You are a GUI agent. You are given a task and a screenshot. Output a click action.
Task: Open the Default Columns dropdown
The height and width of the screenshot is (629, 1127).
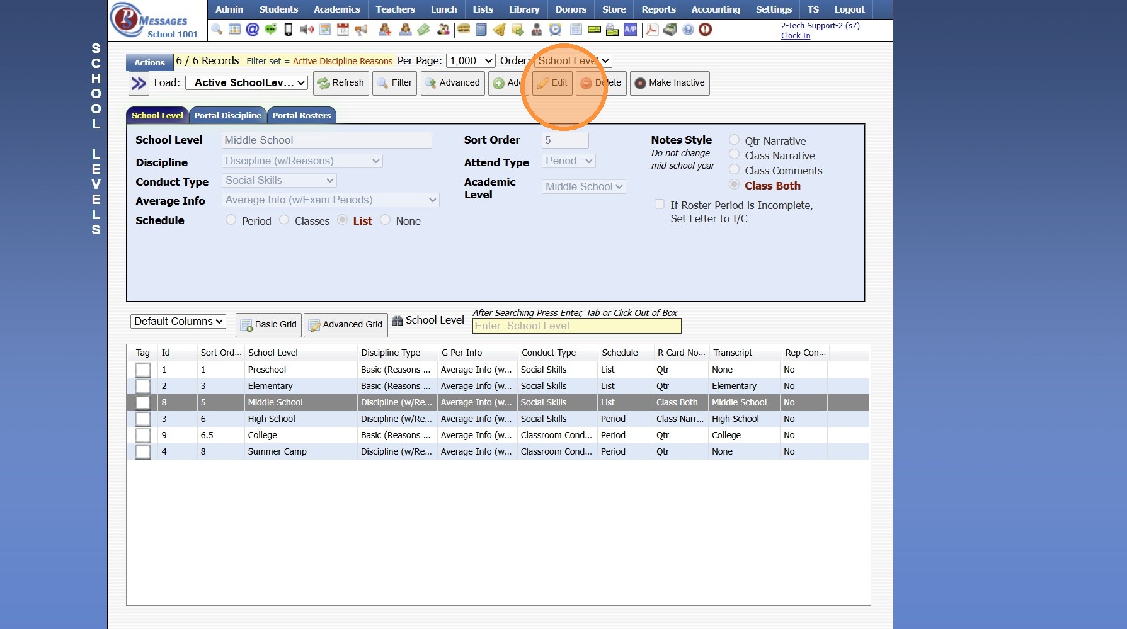(x=179, y=322)
